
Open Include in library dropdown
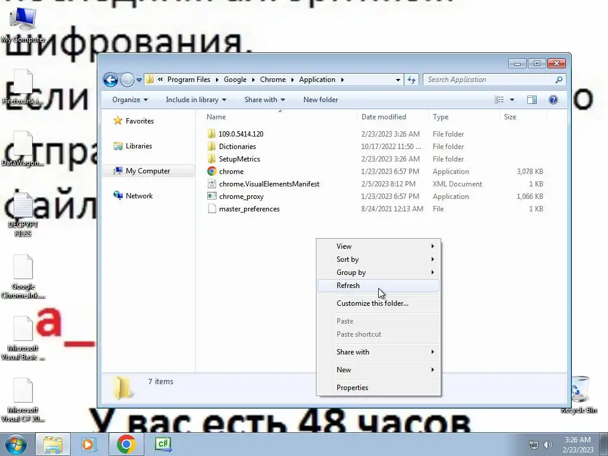196,100
